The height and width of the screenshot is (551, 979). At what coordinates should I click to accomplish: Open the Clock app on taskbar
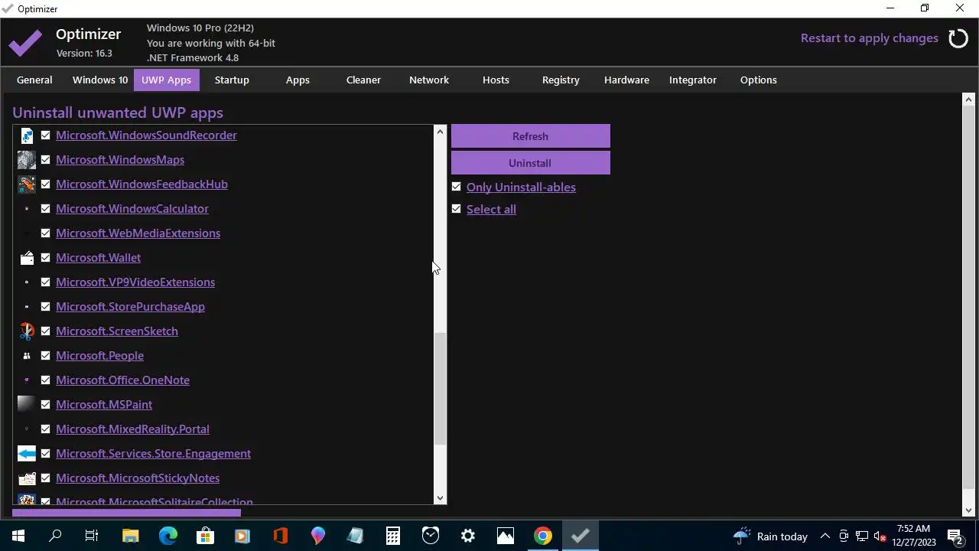point(430,536)
